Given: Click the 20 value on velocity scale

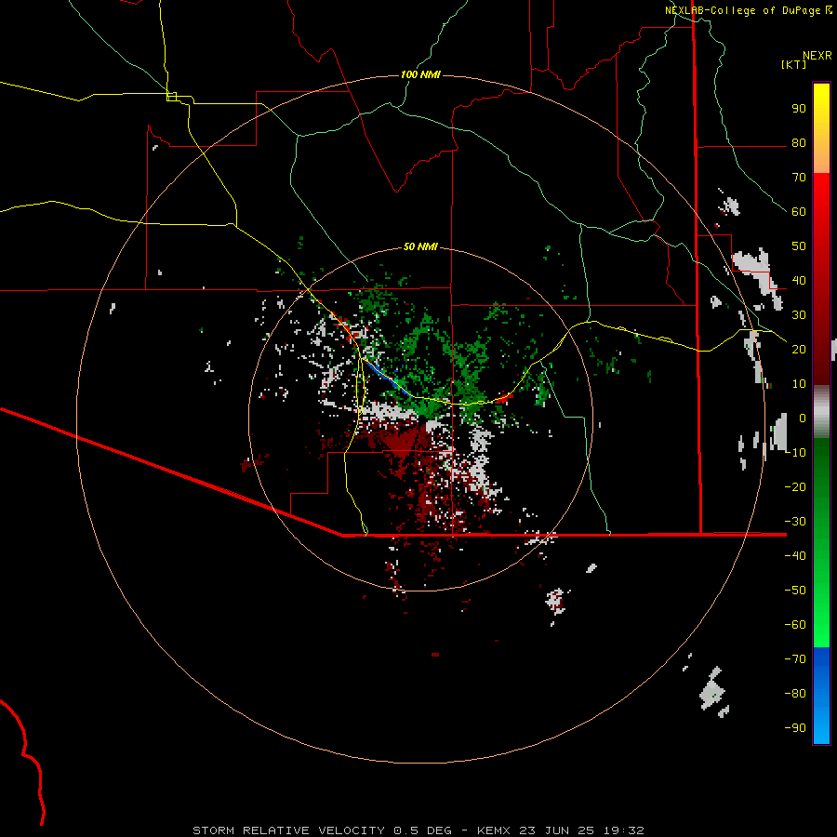Looking at the screenshot, I should point(799,349).
